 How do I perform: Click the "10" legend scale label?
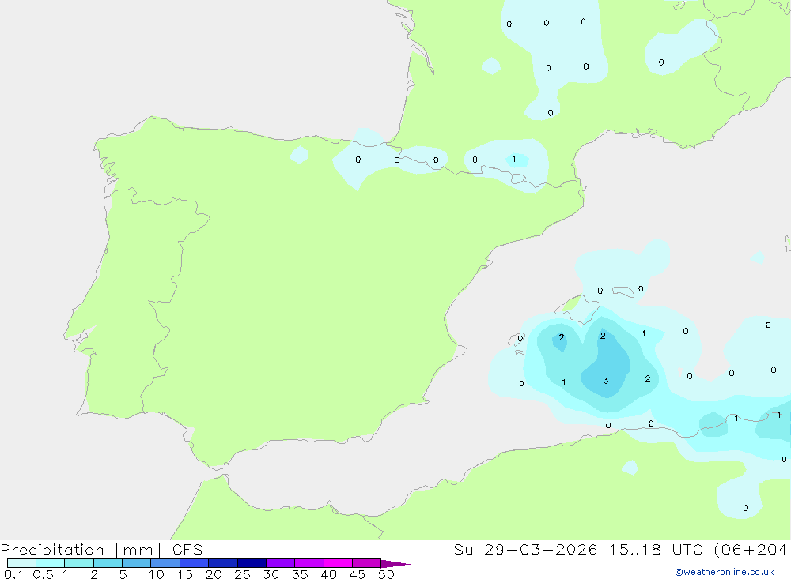tap(157, 574)
